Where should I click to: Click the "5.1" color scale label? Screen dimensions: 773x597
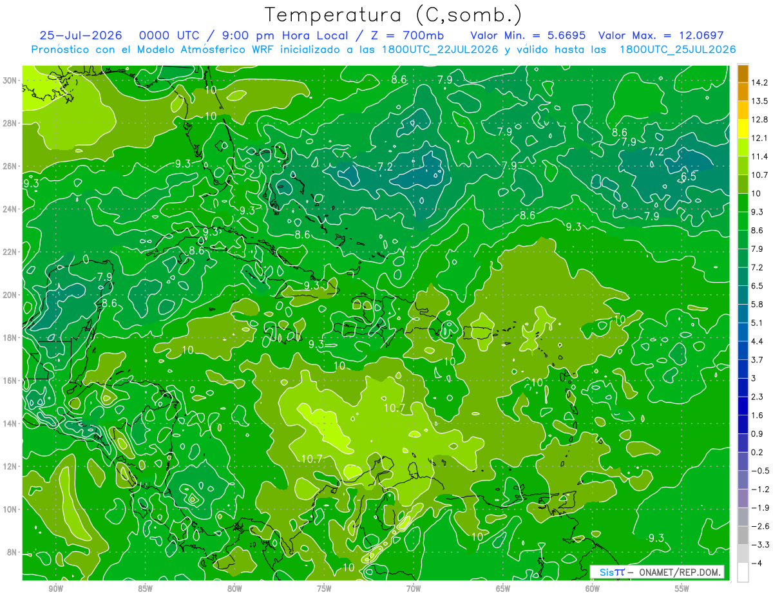tap(757, 323)
